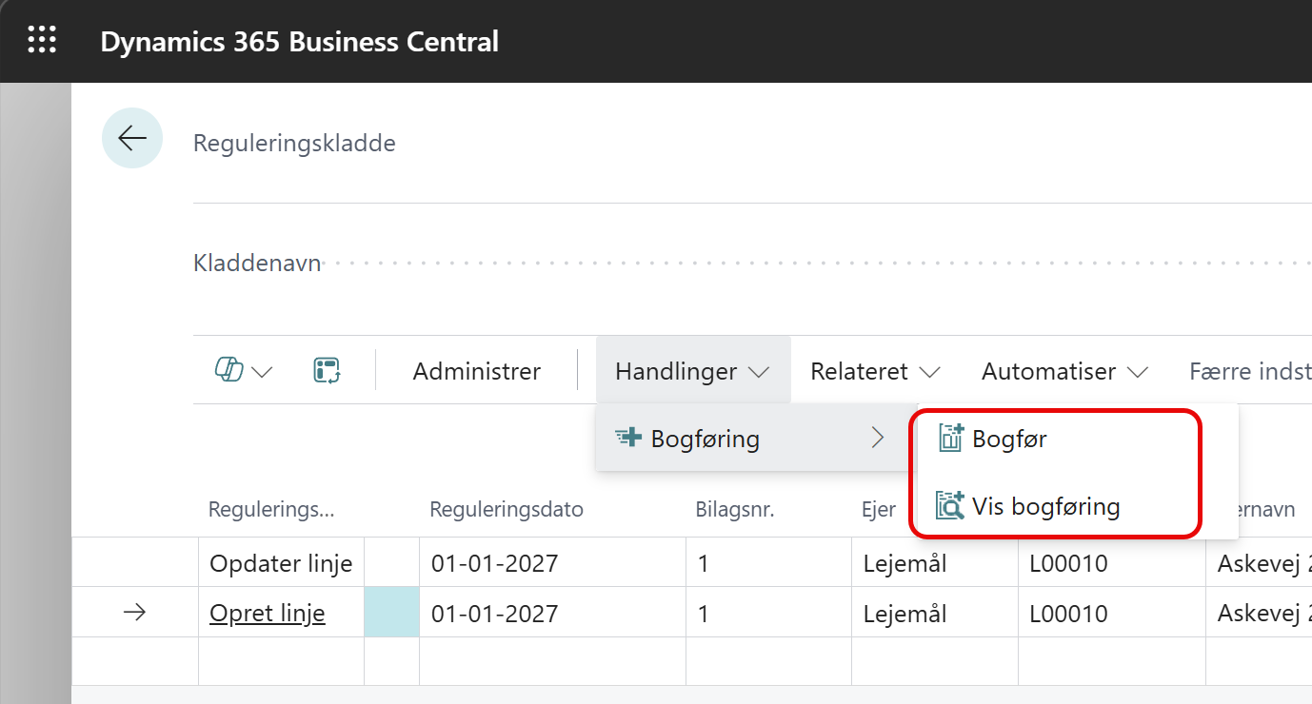Click Dynamics 365 Business Central title
The image size is (1312, 704).
click(299, 42)
